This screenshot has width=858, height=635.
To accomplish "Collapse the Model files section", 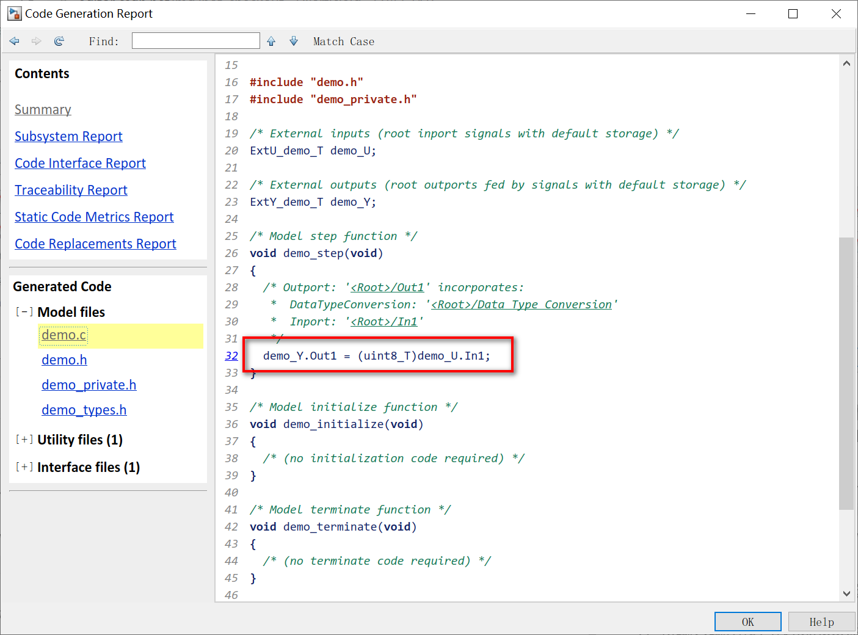I will [x=24, y=311].
